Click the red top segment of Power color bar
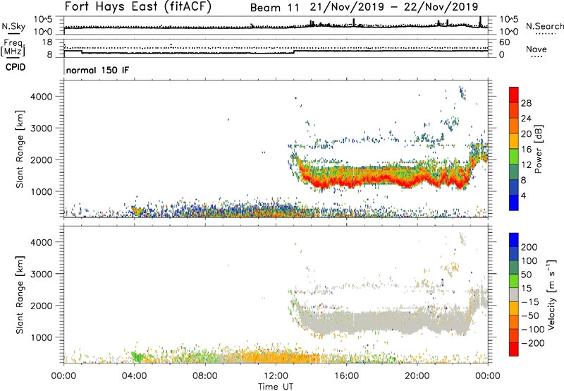Viewport: 564px width, 391px height. [514, 95]
